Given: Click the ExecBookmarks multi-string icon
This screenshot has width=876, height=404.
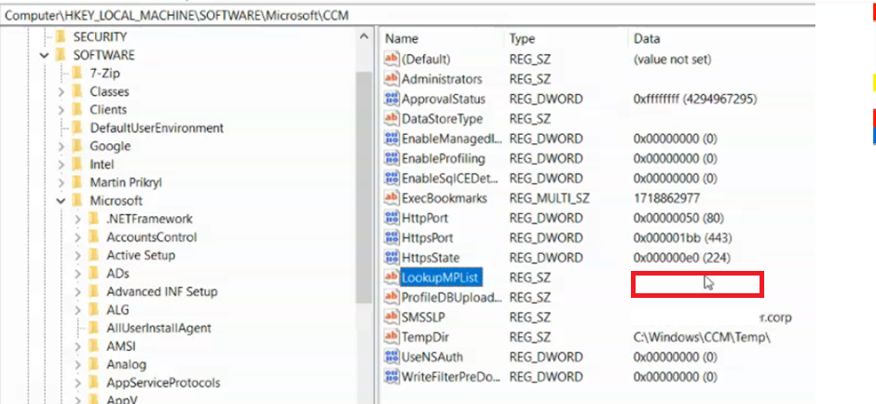Looking at the screenshot, I should tap(391, 198).
